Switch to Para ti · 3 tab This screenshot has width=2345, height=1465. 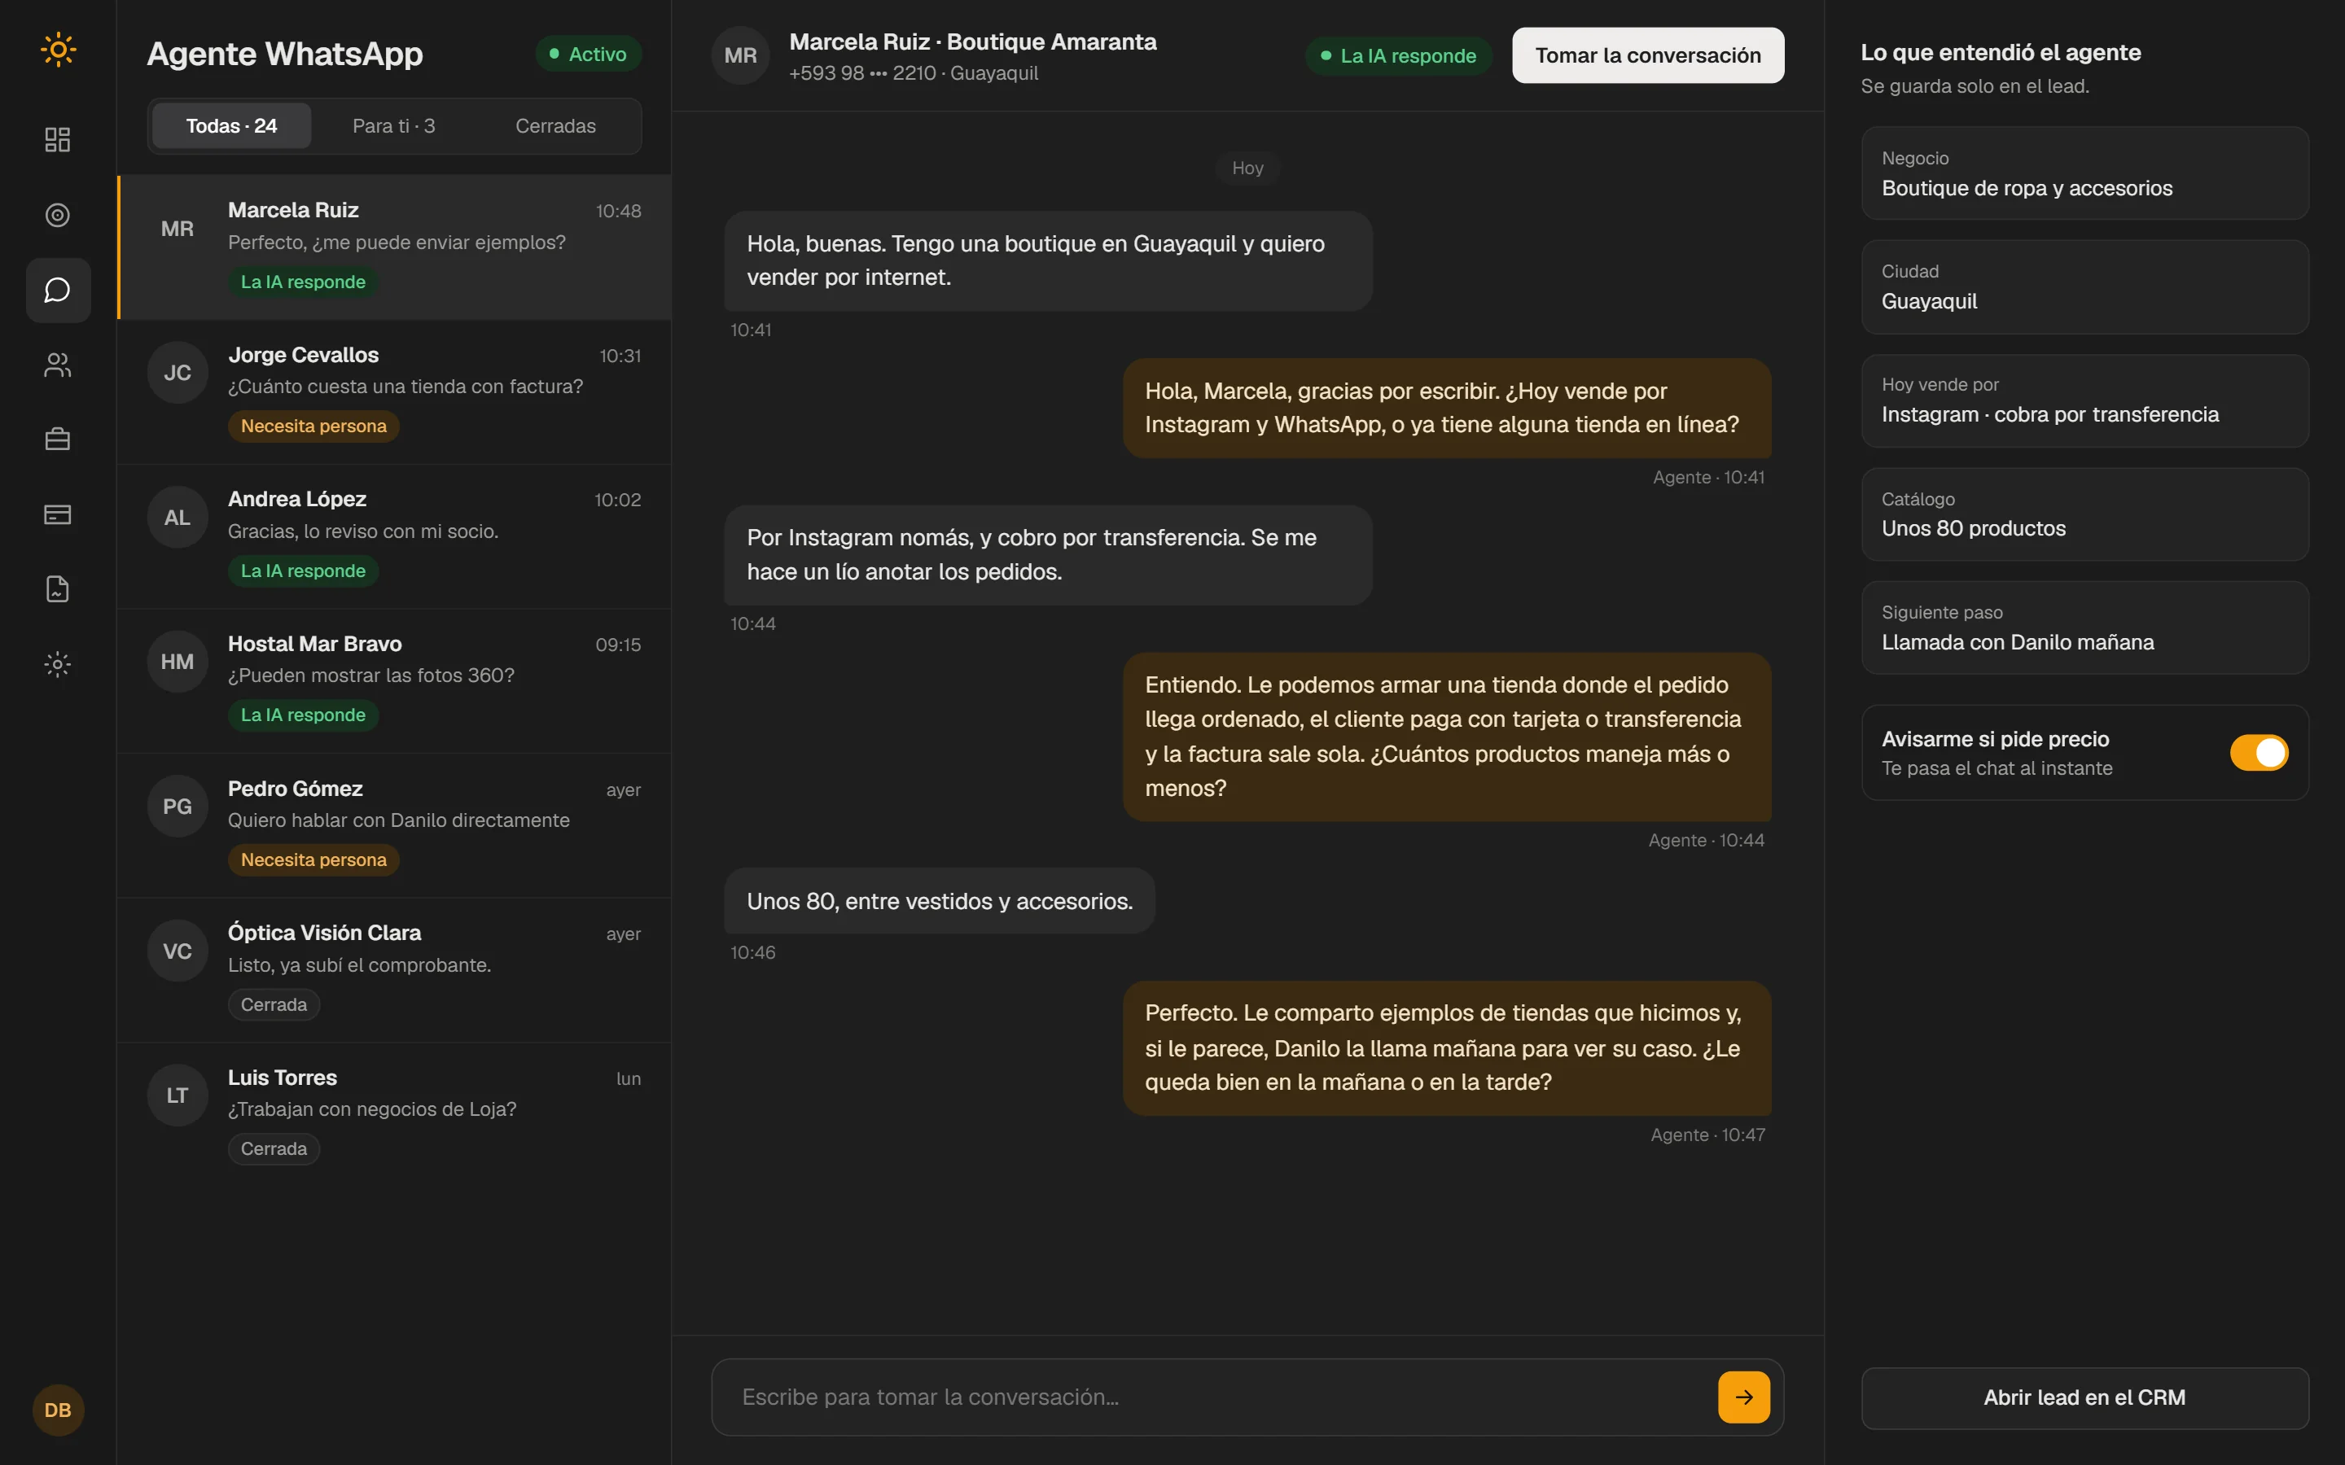coord(393,126)
